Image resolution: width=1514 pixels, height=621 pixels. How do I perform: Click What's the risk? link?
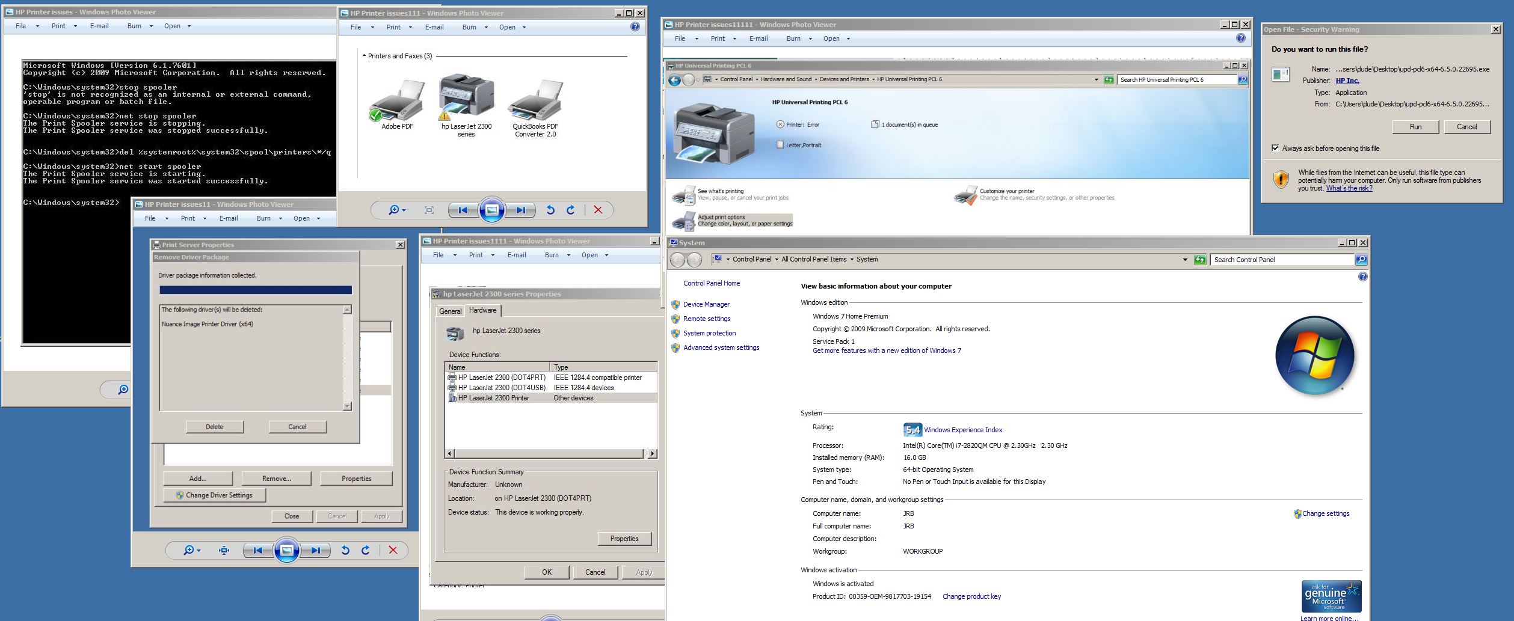1349,188
